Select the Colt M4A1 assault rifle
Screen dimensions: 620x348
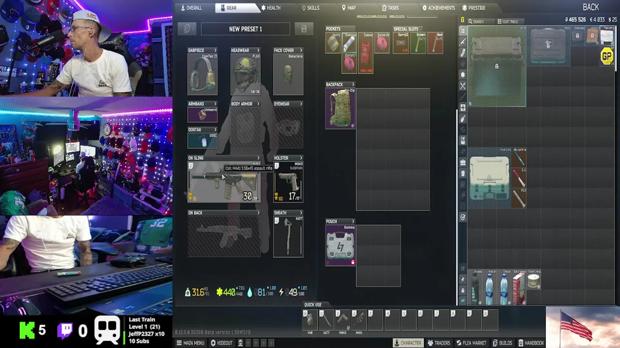click(x=224, y=182)
